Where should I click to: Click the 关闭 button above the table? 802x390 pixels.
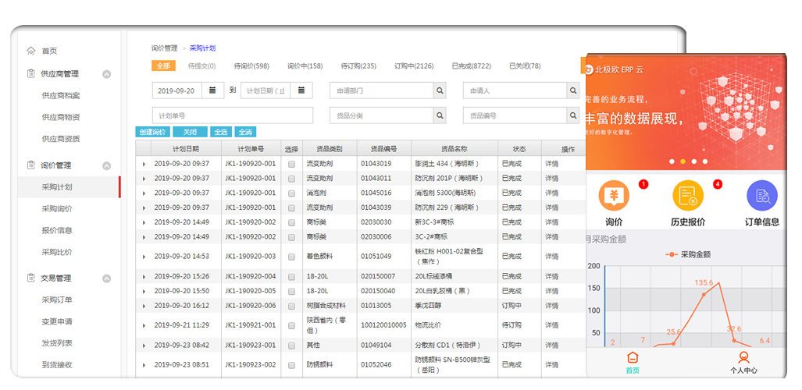[x=190, y=132]
